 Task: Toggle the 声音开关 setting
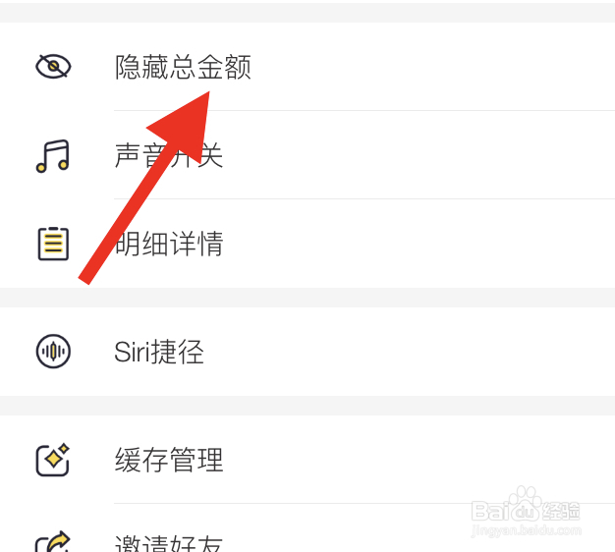(x=307, y=155)
